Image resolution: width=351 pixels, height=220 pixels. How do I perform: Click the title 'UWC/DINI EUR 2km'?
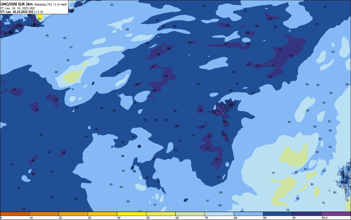[17, 4]
